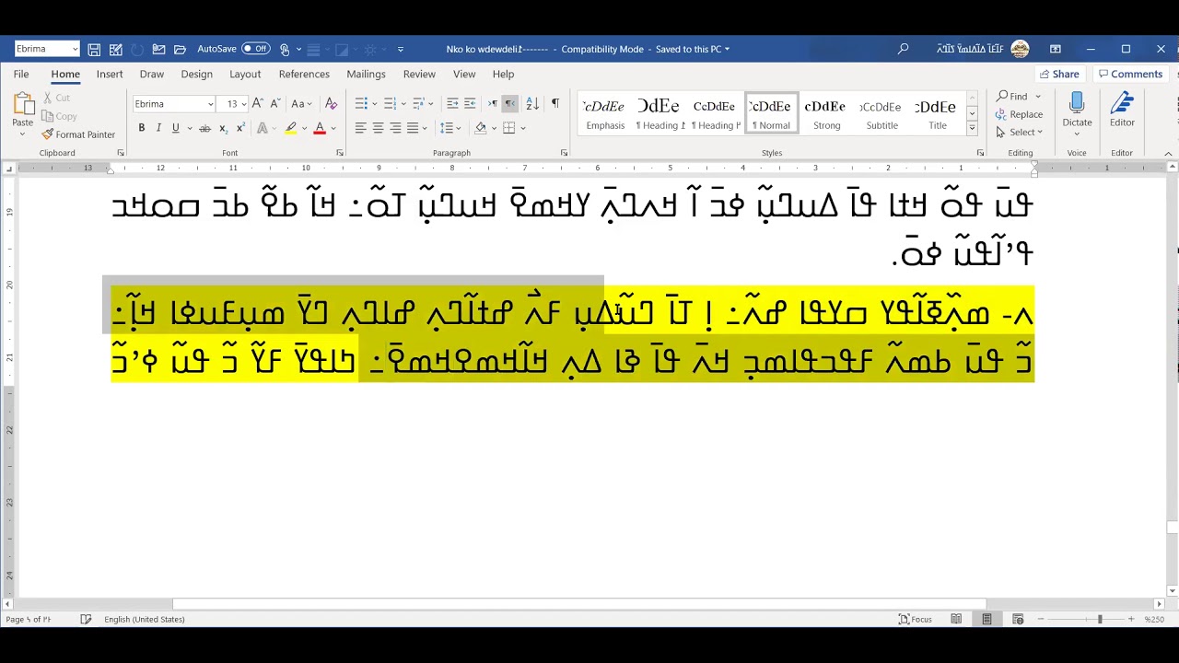Click Replace in the Editing group
Image resolution: width=1179 pixels, height=663 pixels.
coord(1019,114)
